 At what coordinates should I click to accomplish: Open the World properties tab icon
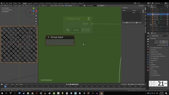coord(148,49)
